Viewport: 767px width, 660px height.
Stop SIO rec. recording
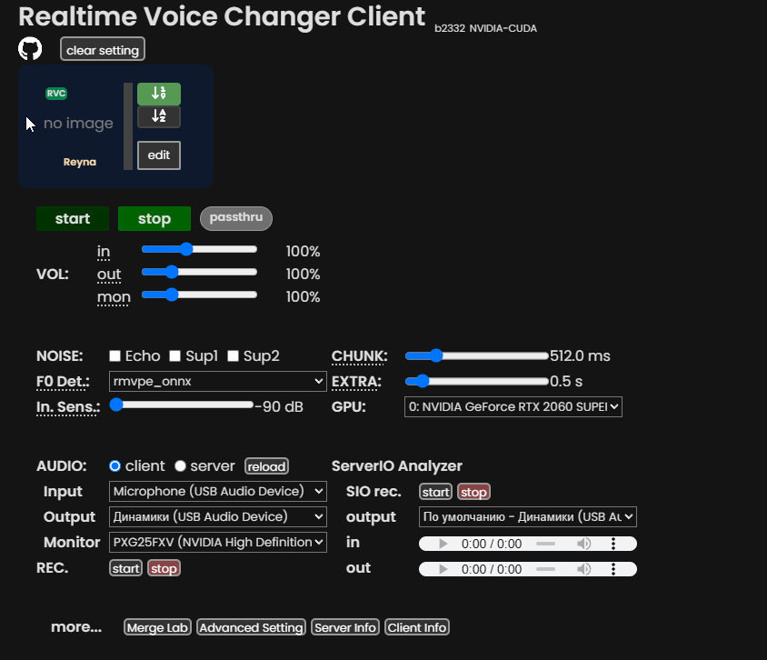pyautogui.click(x=473, y=492)
